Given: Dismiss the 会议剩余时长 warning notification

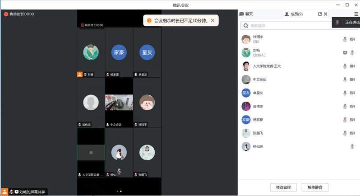Looking at the screenshot, I should pyautogui.click(x=212, y=21).
